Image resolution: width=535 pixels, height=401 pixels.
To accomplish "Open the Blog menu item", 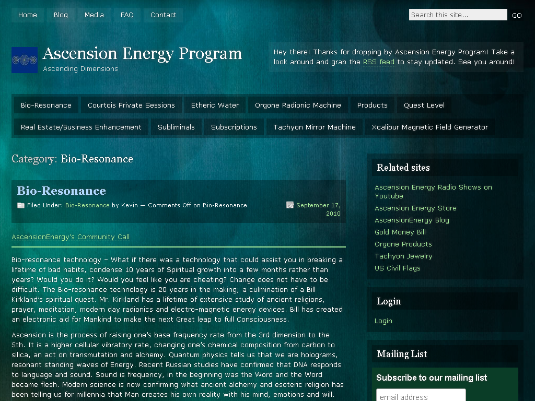I will click(61, 15).
